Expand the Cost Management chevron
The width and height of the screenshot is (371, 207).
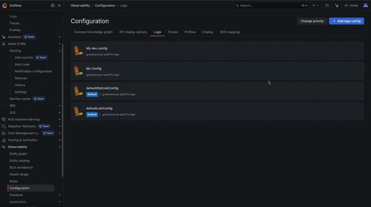click(59, 133)
